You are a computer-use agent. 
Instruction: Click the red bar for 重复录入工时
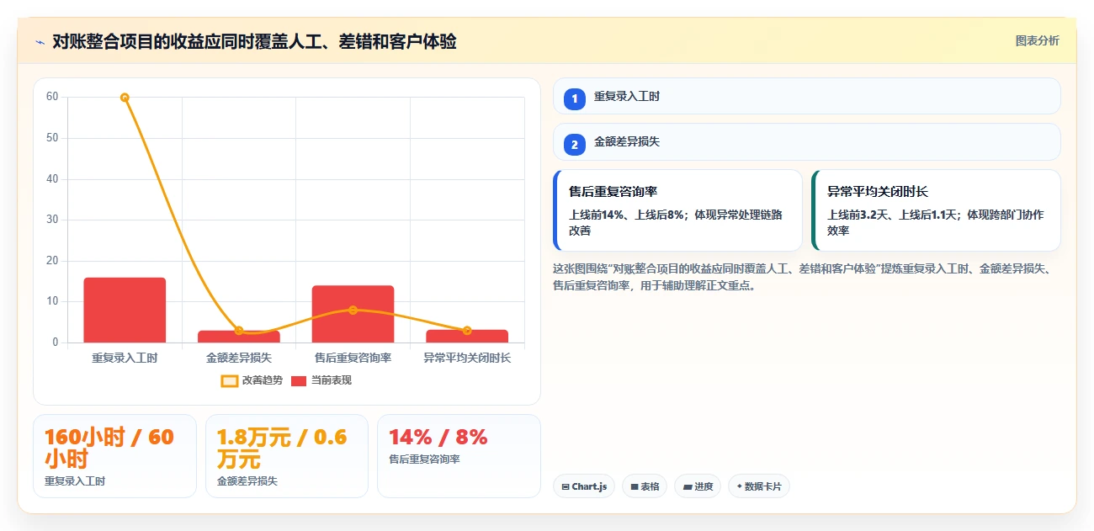pyautogui.click(x=125, y=310)
